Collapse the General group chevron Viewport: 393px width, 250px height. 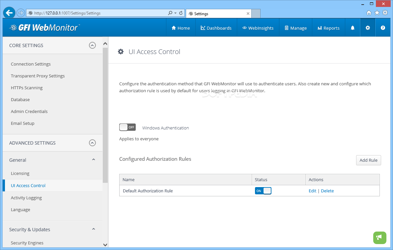coord(94,159)
